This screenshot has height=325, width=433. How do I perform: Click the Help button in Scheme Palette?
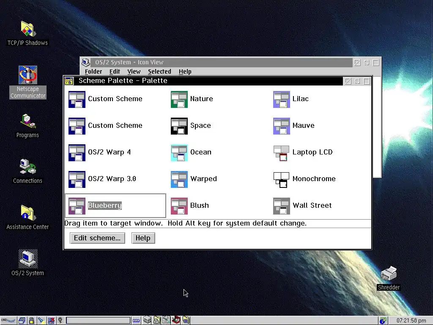tap(143, 238)
